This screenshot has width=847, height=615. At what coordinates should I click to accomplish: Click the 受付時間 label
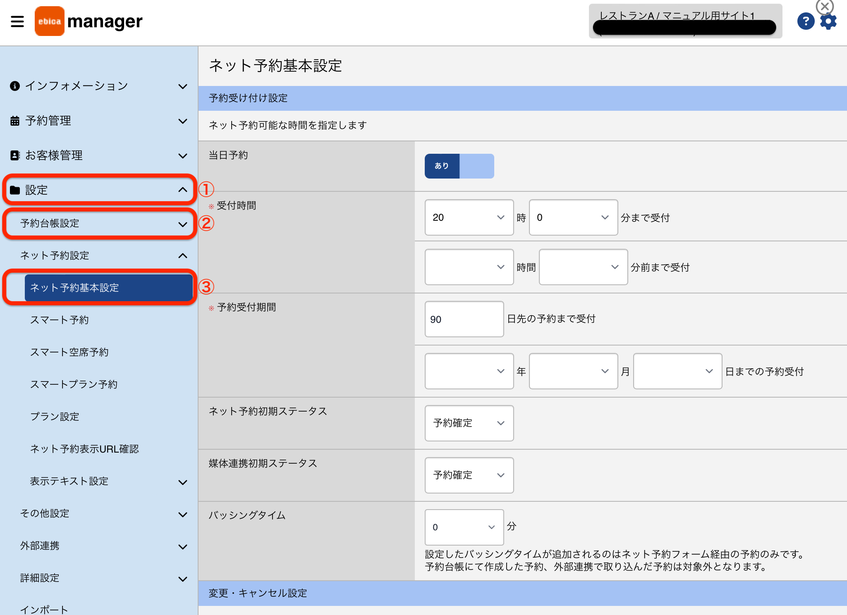[237, 206]
